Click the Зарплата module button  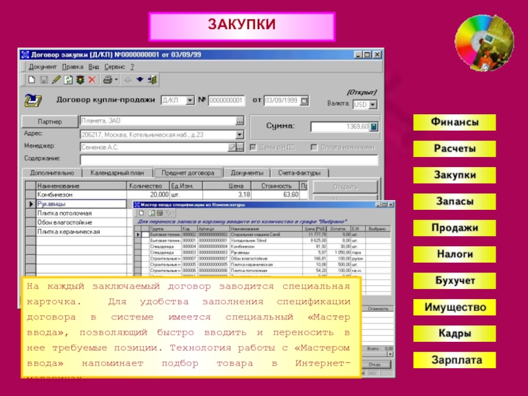click(x=455, y=360)
